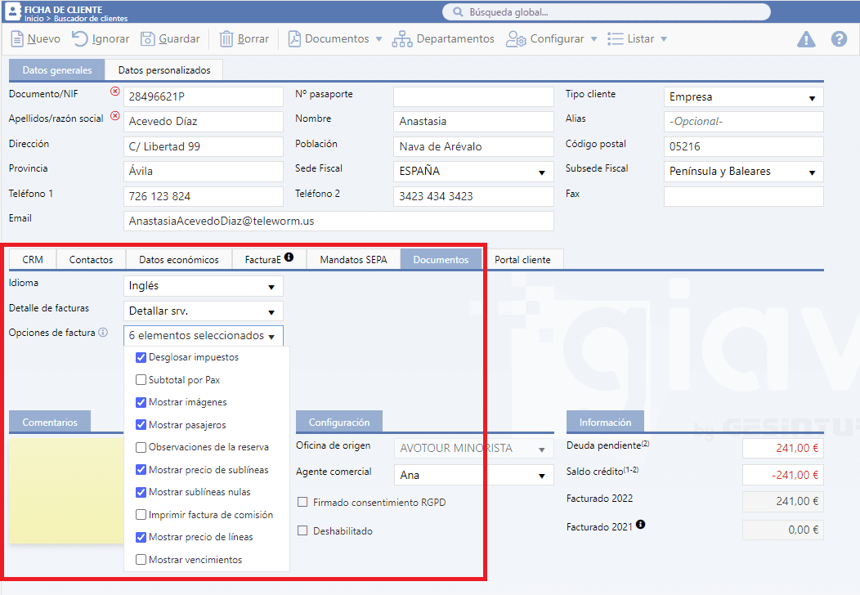This screenshot has height=595, width=860.
Task: Click the magnifier icon in global search
Action: 458,12
